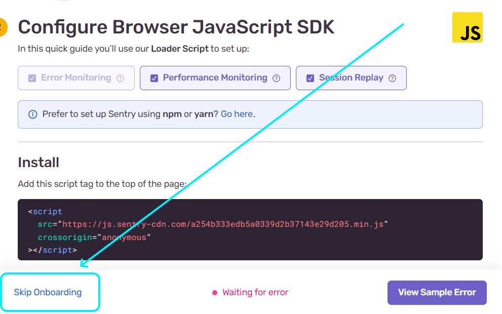This screenshot has width=502, height=314.
Task: Follow the Go here link
Action: (237, 114)
